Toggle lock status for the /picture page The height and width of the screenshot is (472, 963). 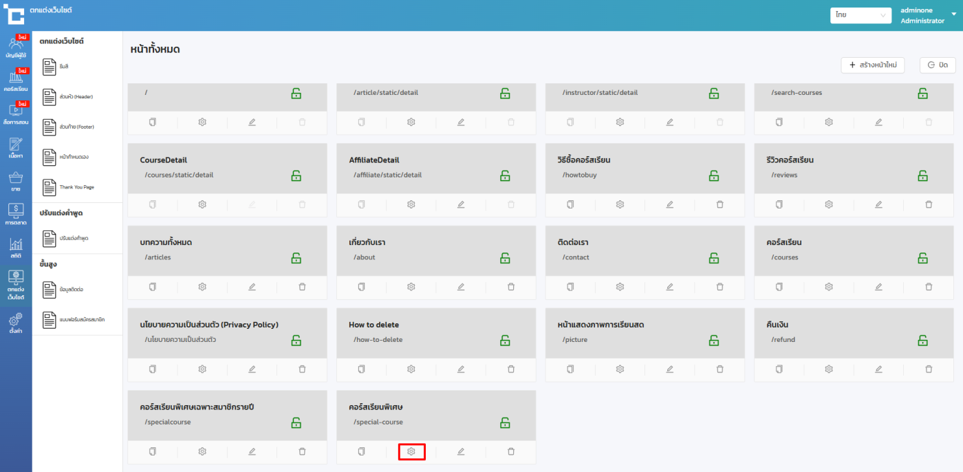[x=714, y=341]
